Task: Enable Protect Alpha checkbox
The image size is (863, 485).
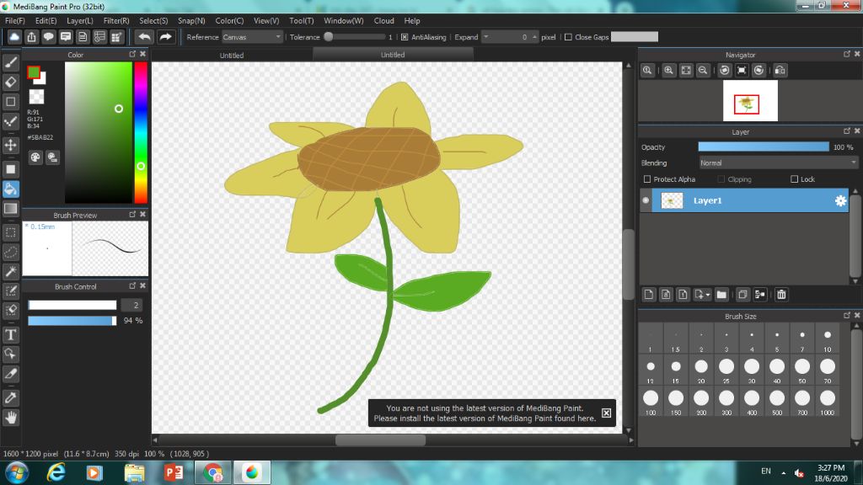Action: pos(647,179)
